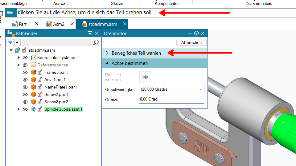Click the lock icon of NamePlate1.par:1
Viewport: 296px width, 166px height.
click(x=40, y=87)
